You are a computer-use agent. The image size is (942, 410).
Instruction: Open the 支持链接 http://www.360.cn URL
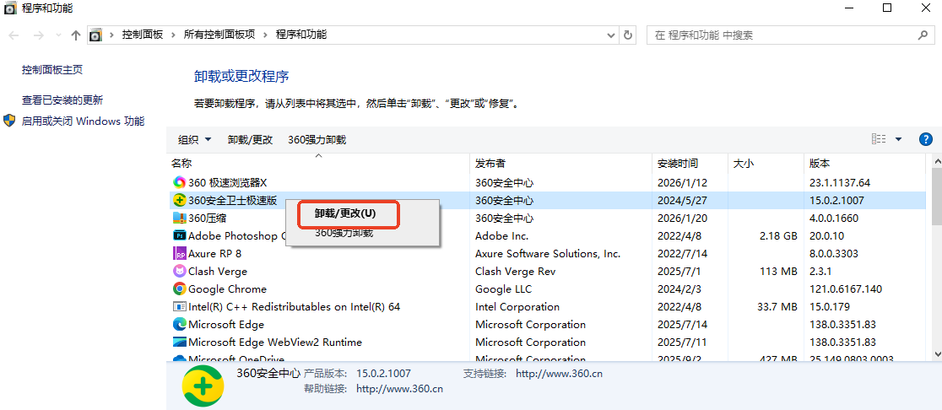558,374
